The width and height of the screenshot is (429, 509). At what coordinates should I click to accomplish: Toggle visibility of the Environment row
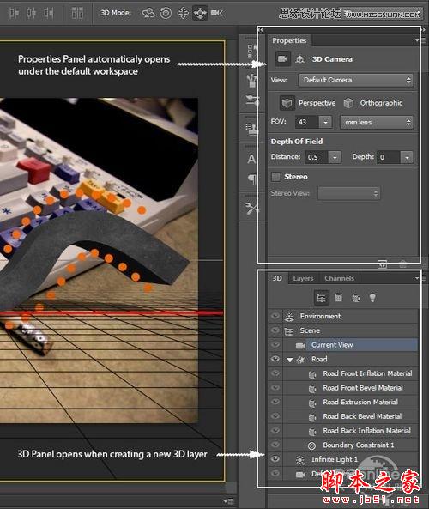[275, 316]
